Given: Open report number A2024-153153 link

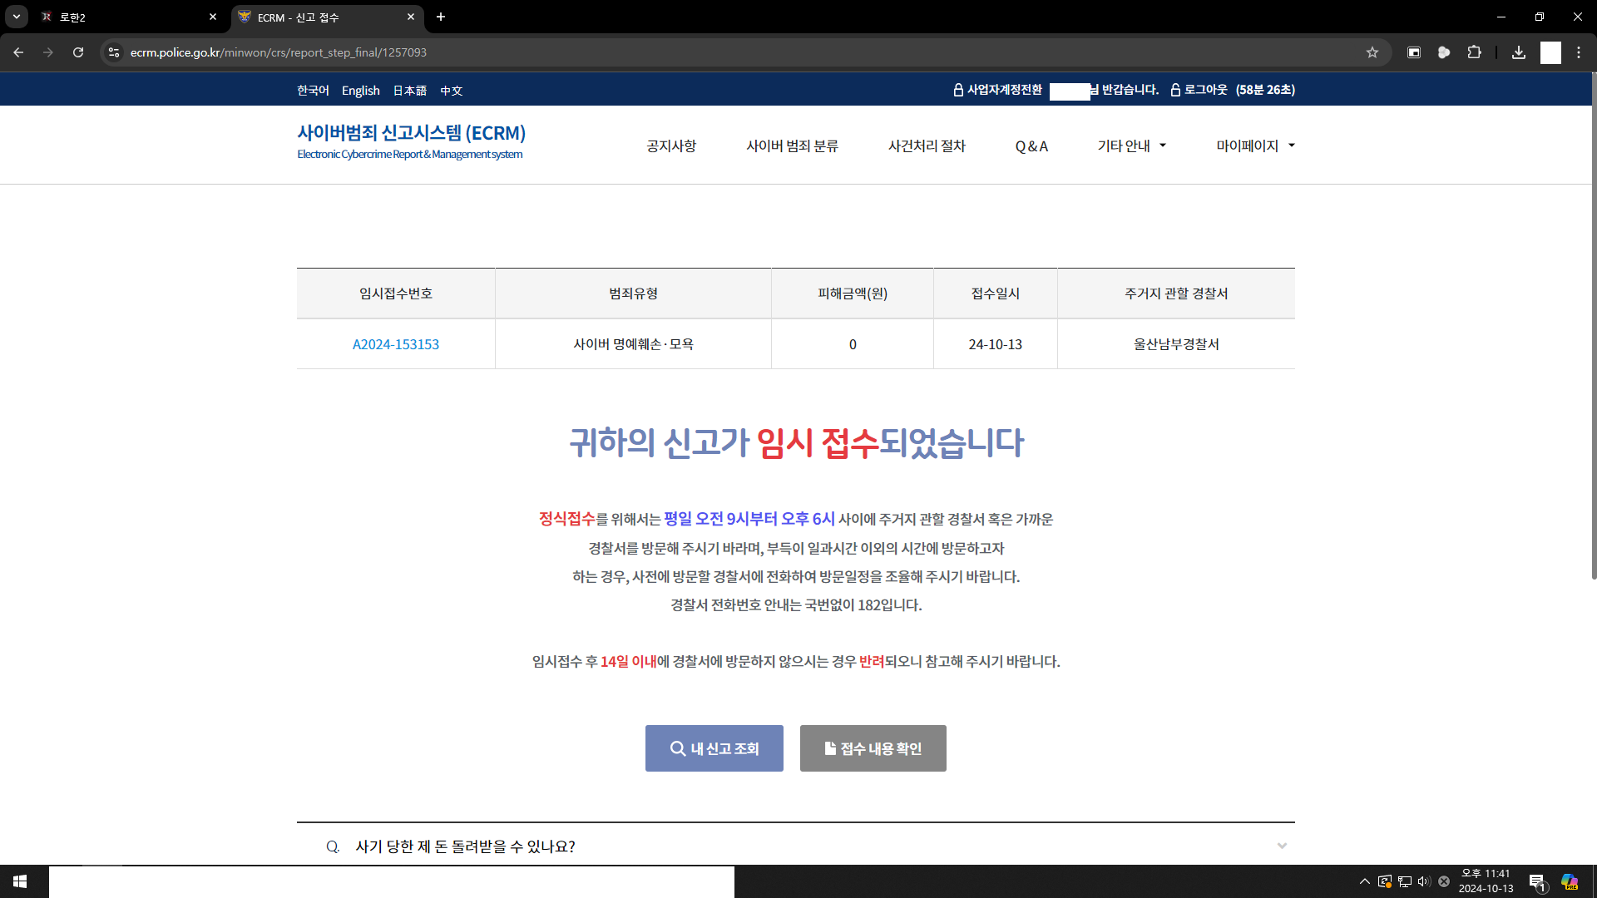Looking at the screenshot, I should point(396,344).
